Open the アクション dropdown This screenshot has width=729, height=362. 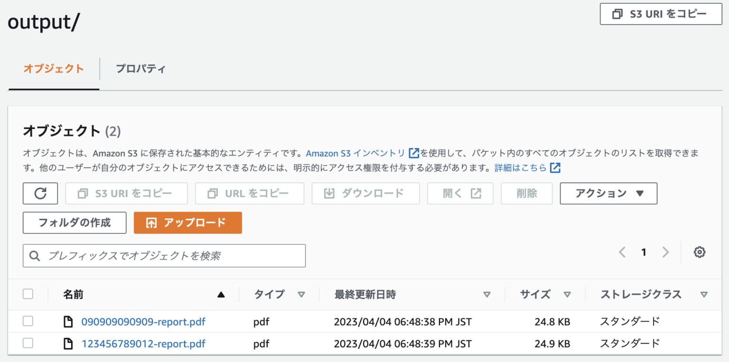pos(608,193)
